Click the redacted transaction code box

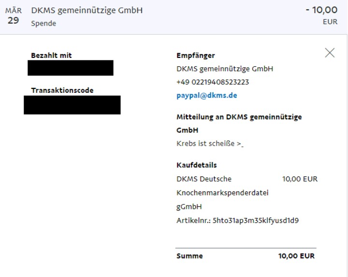(x=72, y=105)
